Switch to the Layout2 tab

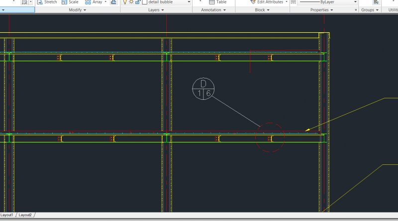point(25,215)
